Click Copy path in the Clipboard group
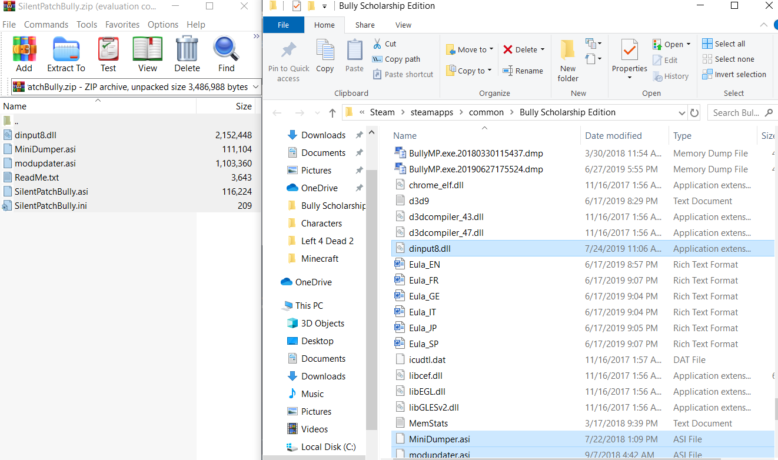This screenshot has width=778, height=460. pyautogui.click(x=396, y=59)
